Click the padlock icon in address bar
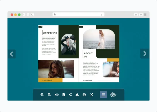Viewport: 157px width, 112px height. (x=55, y=14)
